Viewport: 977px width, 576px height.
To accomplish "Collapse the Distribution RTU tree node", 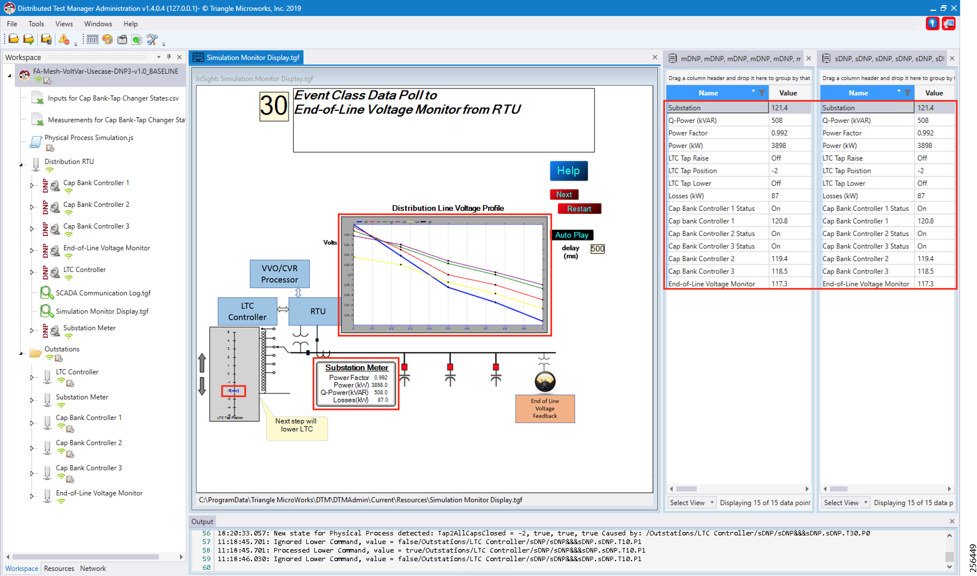I will 21,165.
